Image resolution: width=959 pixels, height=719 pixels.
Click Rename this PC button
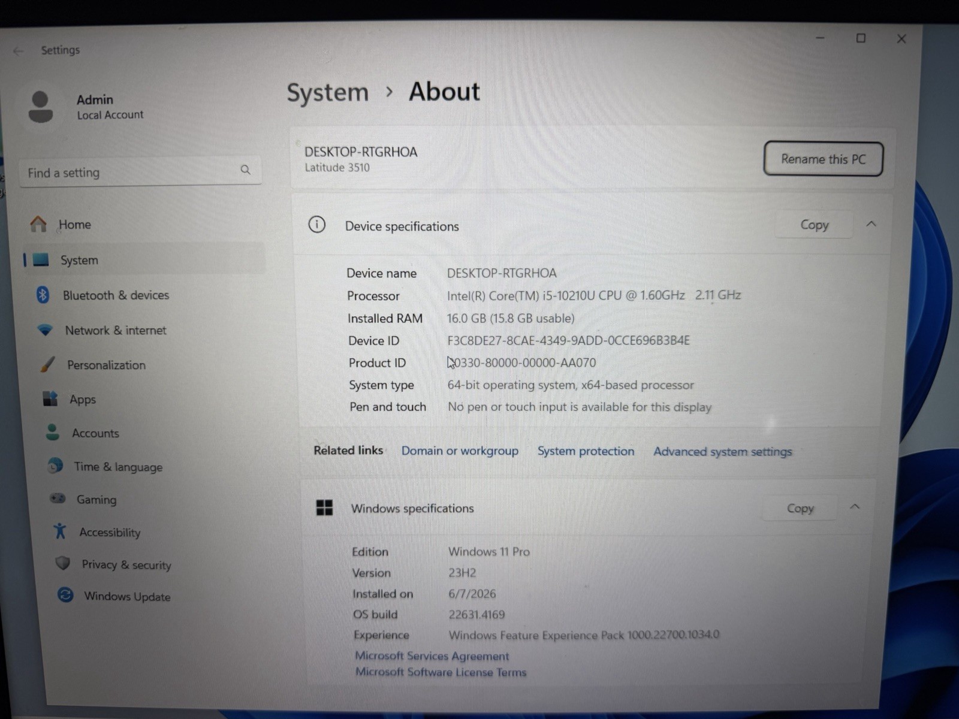(x=823, y=159)
